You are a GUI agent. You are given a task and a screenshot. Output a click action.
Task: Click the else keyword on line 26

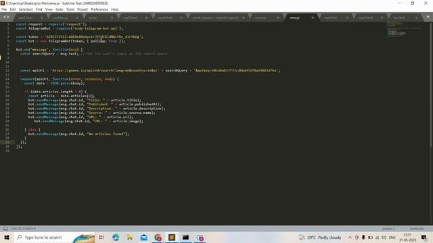pyautogui.click(x=32, y=130)
